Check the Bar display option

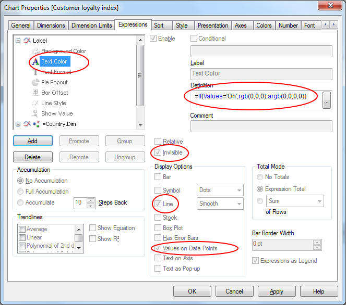tap(158, 177)
